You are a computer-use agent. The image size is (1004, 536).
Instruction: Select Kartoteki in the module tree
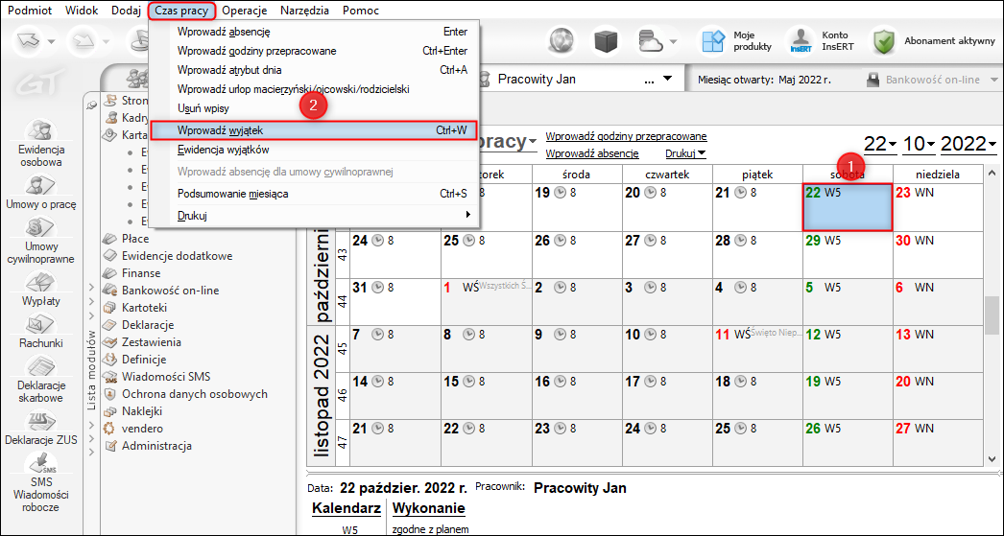[x=144, y=308]
